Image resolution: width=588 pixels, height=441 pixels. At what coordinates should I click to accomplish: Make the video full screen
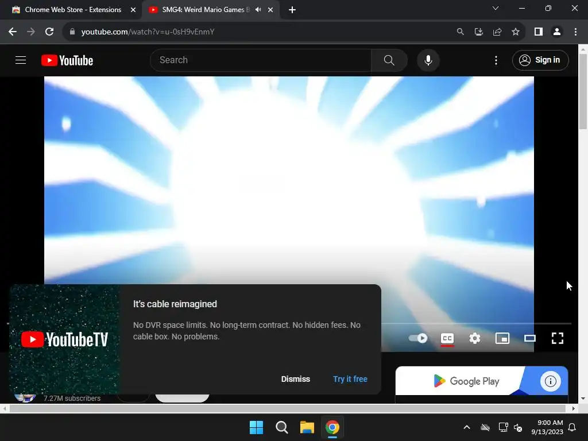[557, 338]
